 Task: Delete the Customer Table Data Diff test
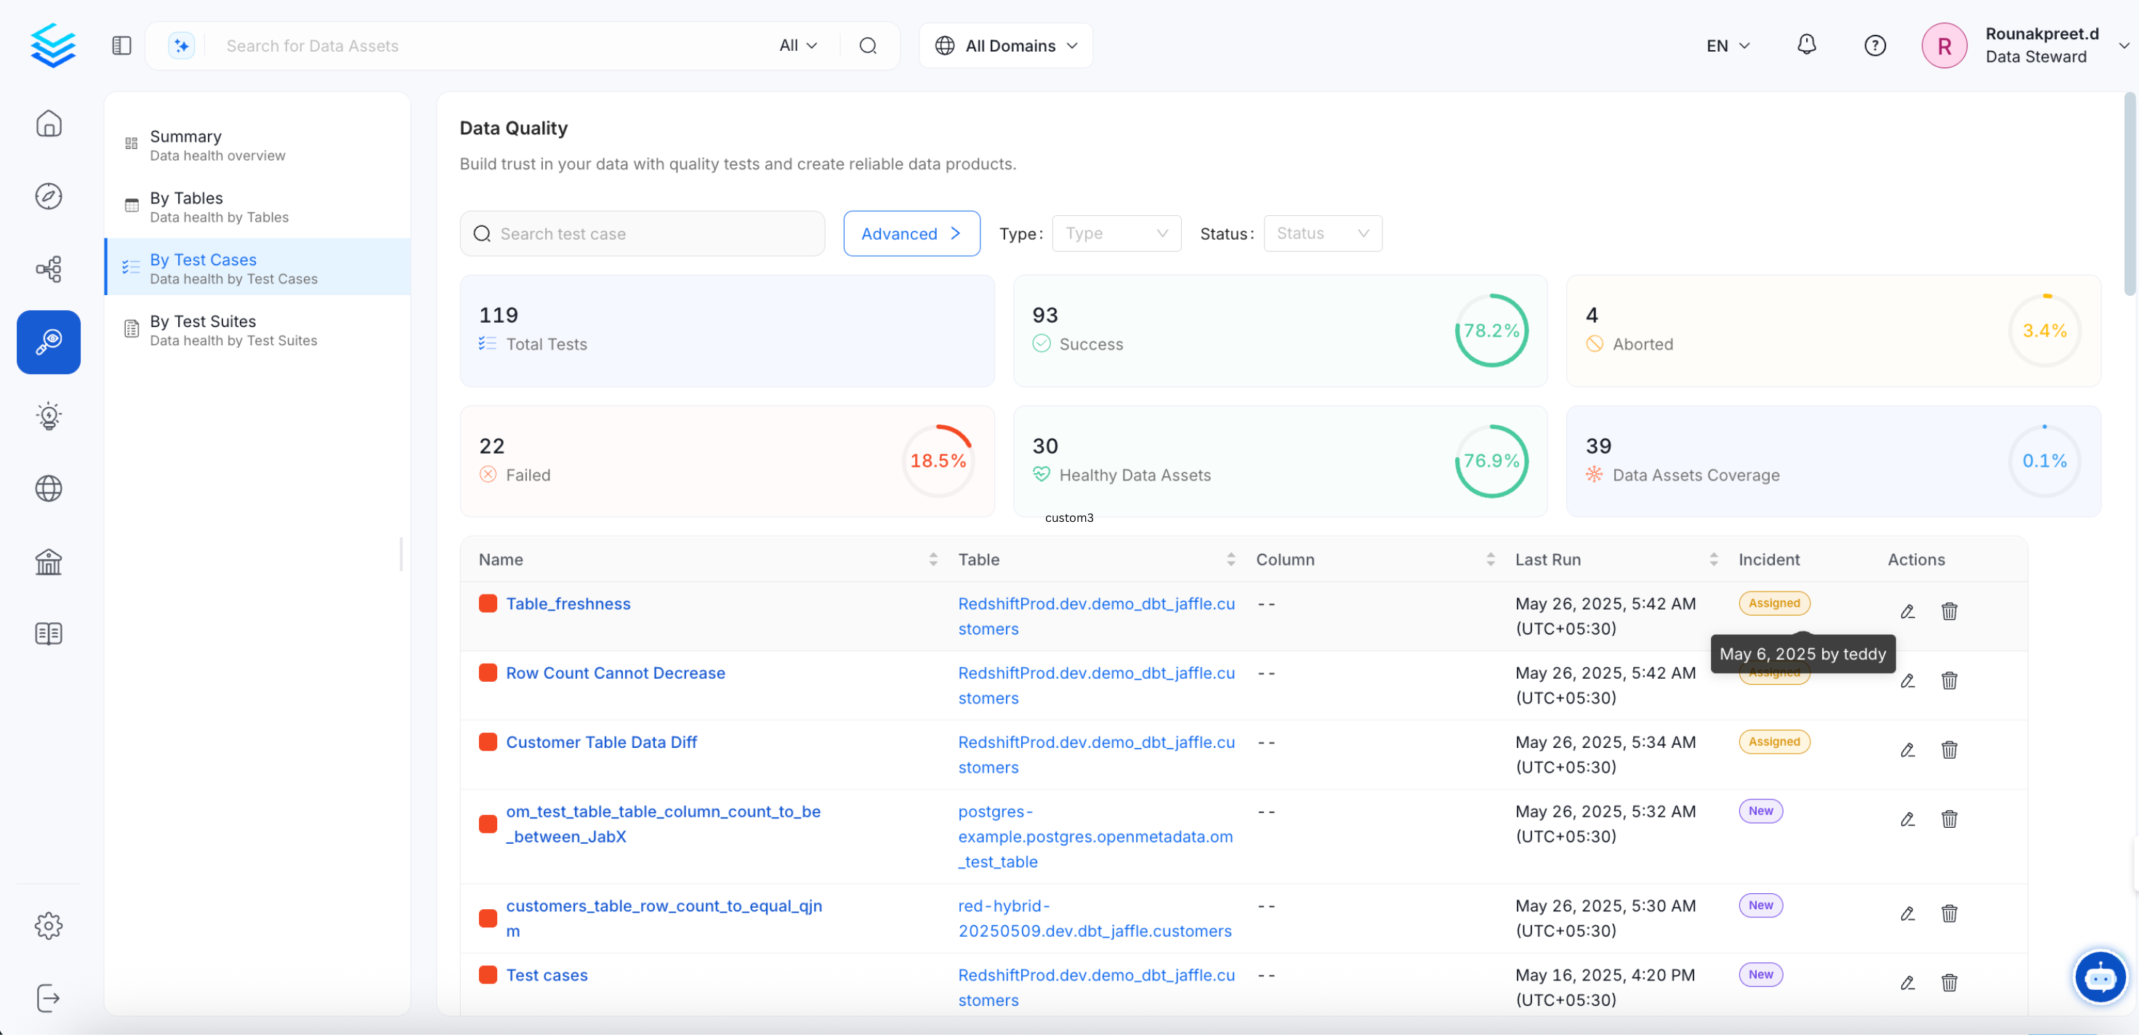pos(1950,750)
